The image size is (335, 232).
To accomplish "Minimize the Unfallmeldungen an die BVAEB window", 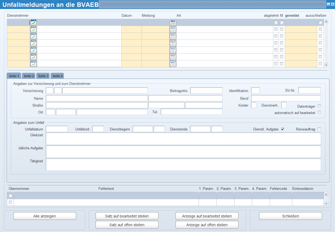I will [328, 4].
